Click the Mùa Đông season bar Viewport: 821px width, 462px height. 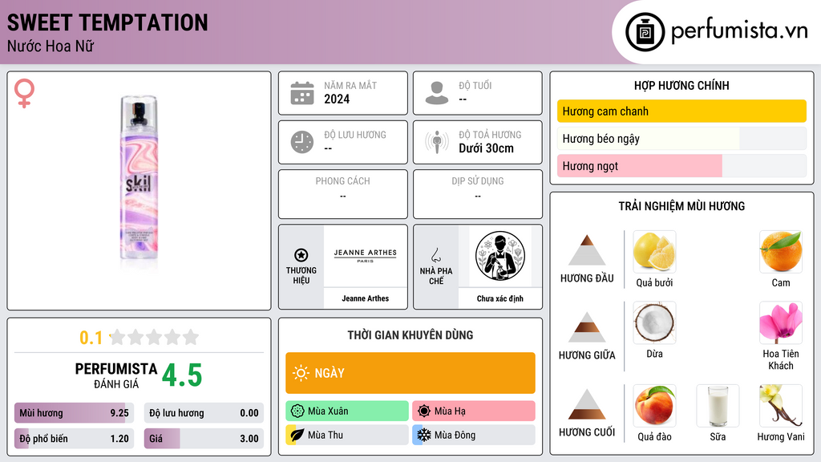click(474, 435)
